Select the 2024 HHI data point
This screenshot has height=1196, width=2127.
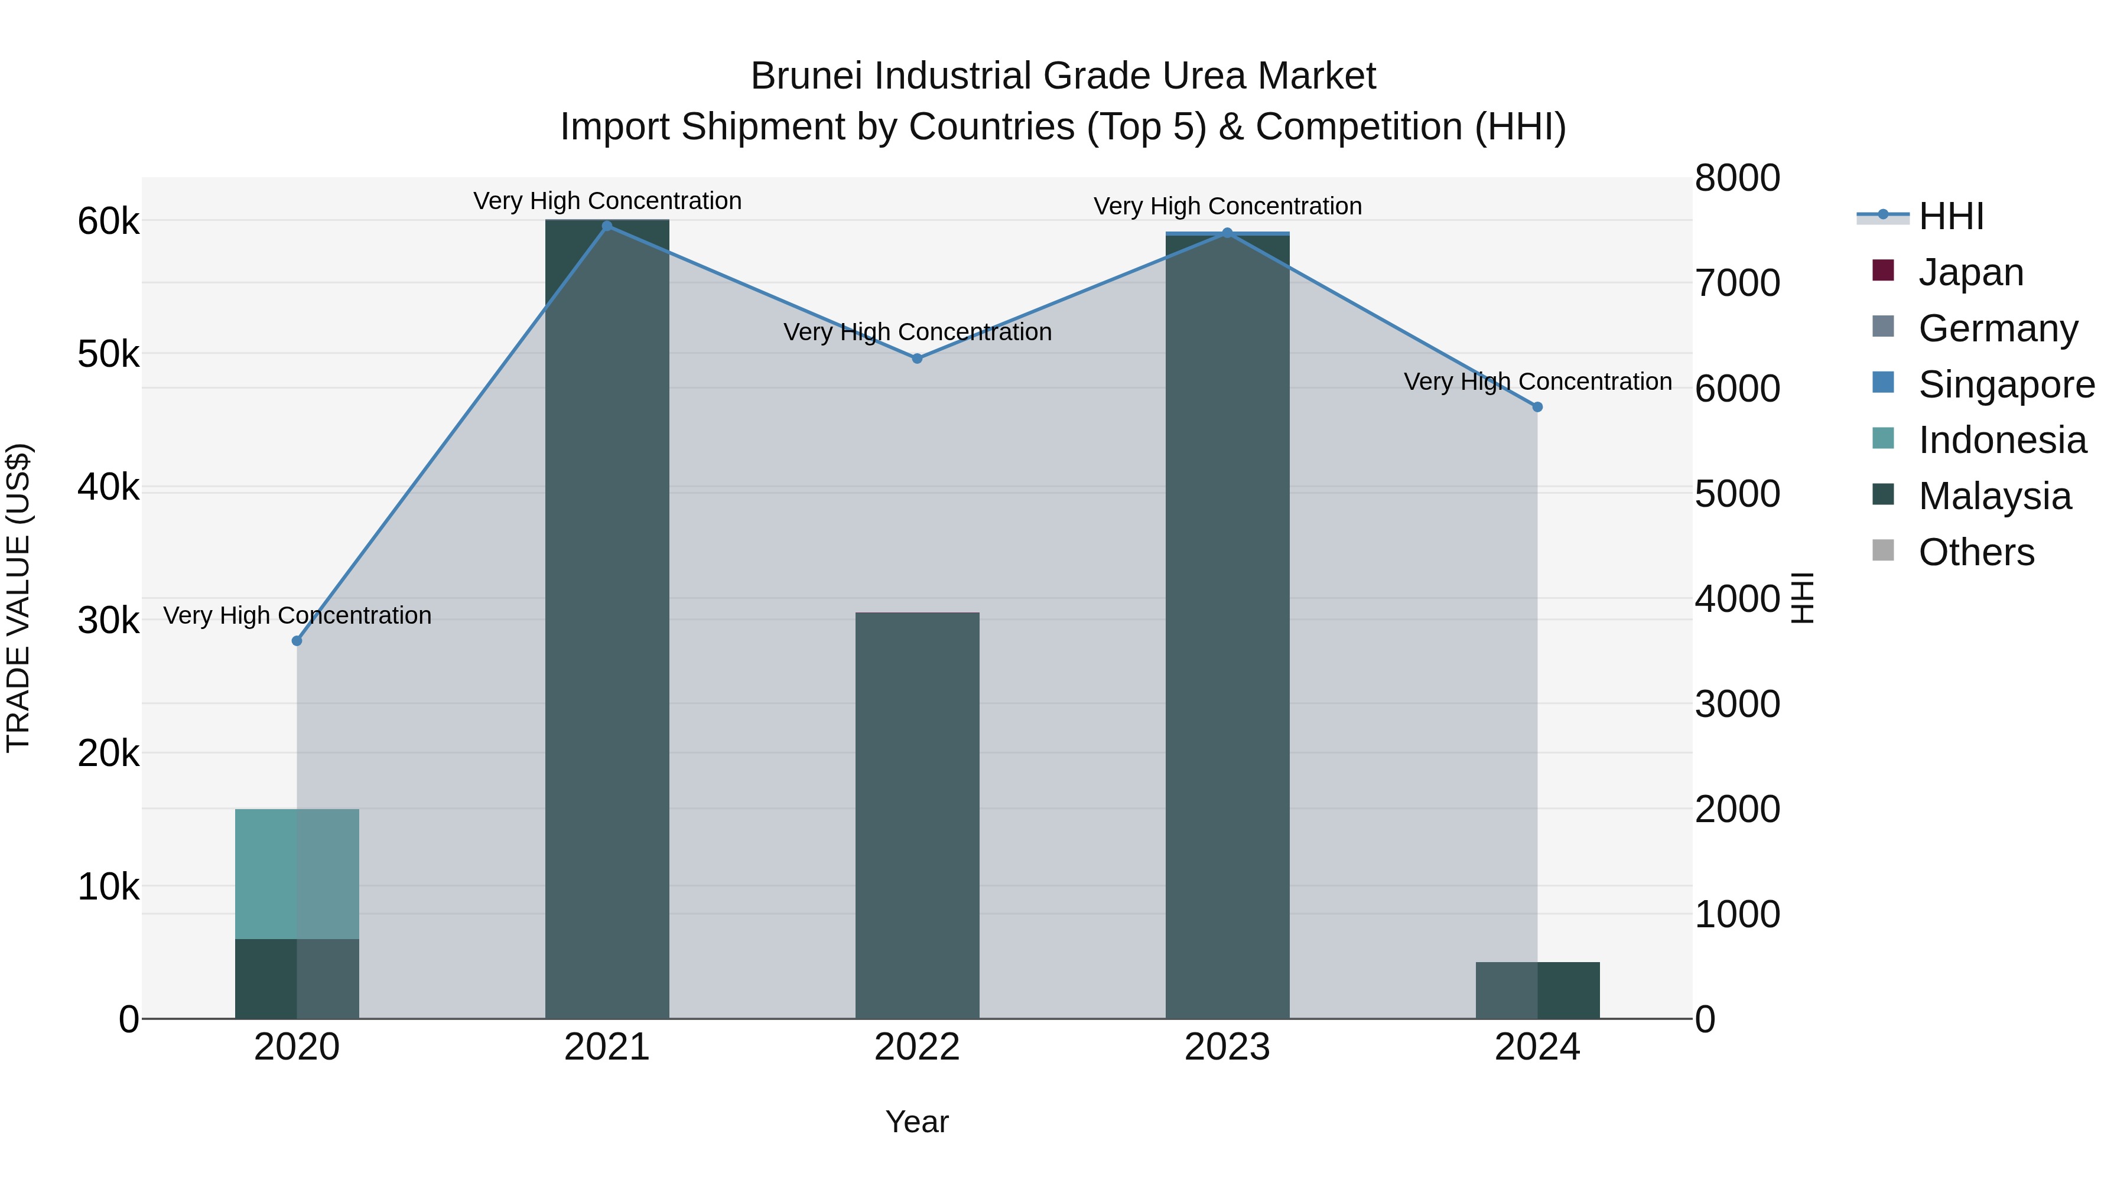[x=1537, y=407]
